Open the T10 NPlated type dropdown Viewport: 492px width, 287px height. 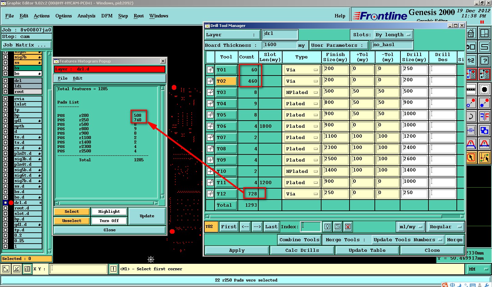click(302, 171)
